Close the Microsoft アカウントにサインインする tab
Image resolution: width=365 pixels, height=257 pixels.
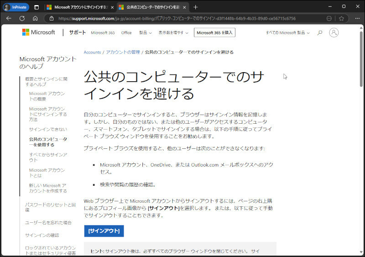coord(112,7)
